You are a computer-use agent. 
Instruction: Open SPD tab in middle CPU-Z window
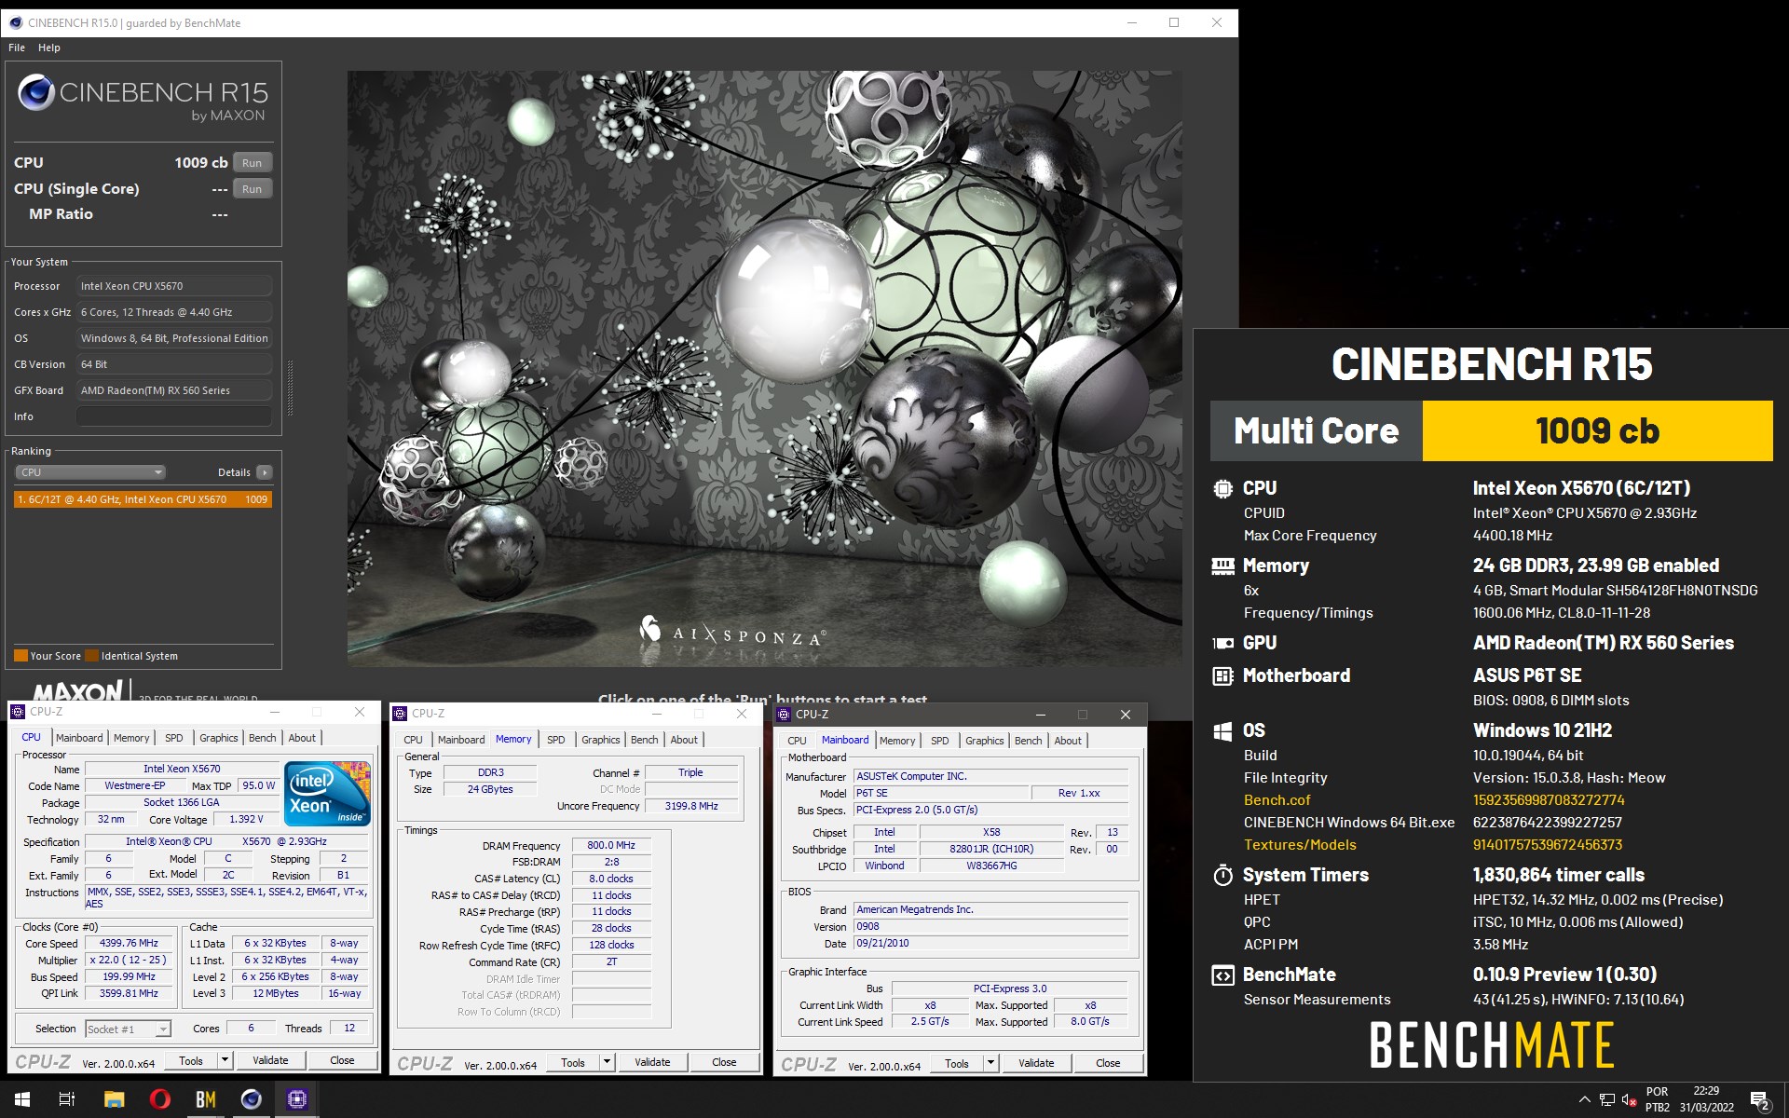[556, 740]
